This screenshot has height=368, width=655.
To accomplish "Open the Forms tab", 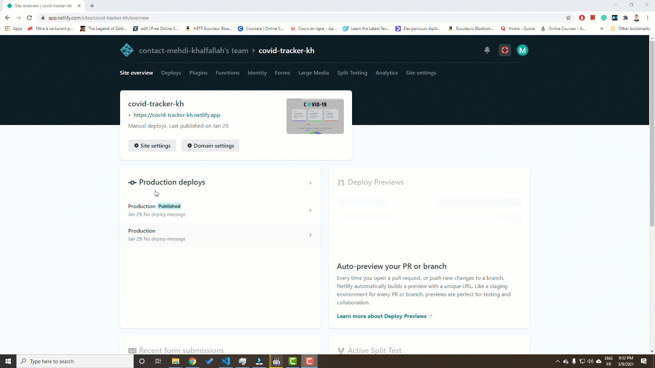I will click(x=282, y=73).
